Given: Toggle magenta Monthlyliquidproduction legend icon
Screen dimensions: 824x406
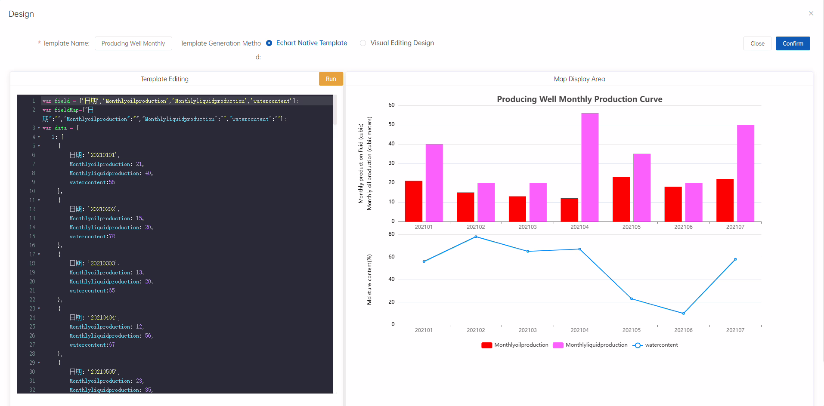Looking at the screenshot, I should [558, 345].
